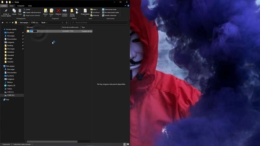Select CODE (E:) drive in the navigation pane
Screen dimensions: 260x146
pos(11,95)
